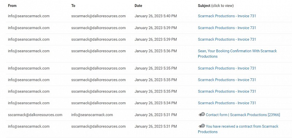View the You have received a contract email
The image size is (292, 138).
coord(238,129)
